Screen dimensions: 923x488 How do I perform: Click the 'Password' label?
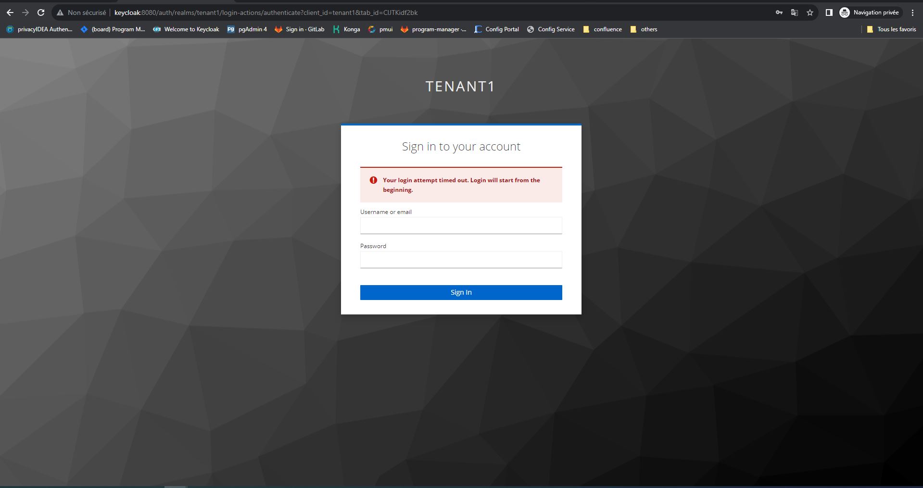click(373, 246)
